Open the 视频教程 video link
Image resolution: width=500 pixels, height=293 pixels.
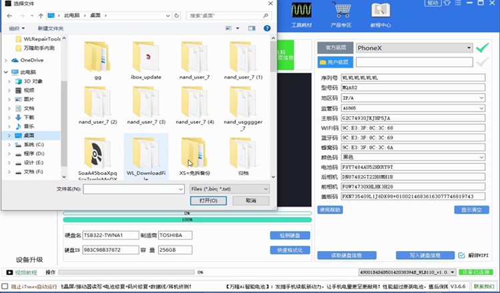pyautogui.click(x=26, y=272)
